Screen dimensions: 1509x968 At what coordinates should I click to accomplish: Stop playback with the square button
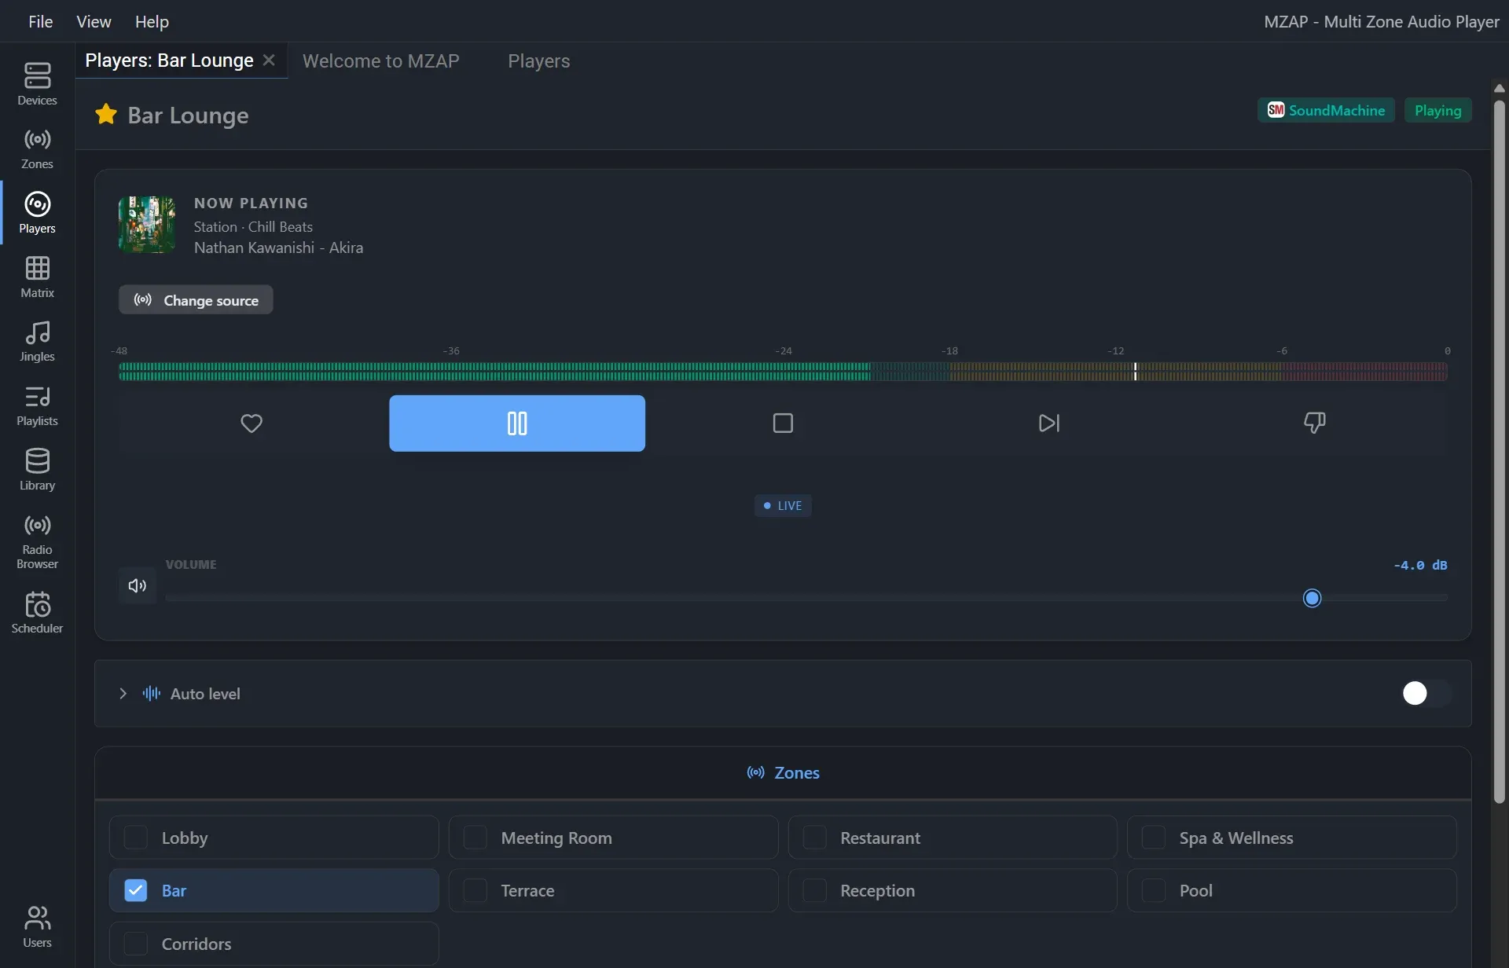[783, 423]
